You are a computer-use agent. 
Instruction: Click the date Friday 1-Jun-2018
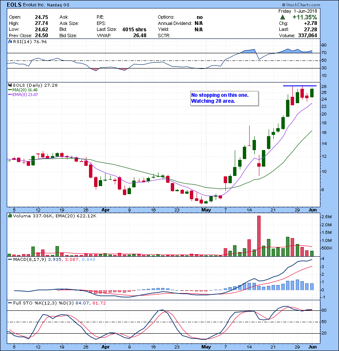[x=298, y=11]
